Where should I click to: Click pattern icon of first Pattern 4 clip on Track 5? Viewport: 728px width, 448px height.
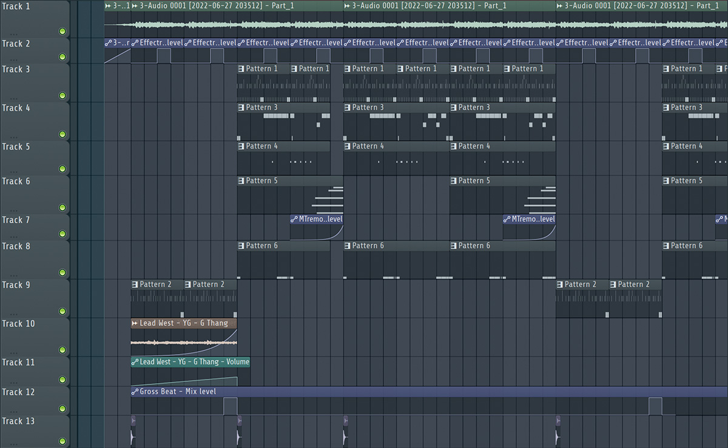pos(241,146)
